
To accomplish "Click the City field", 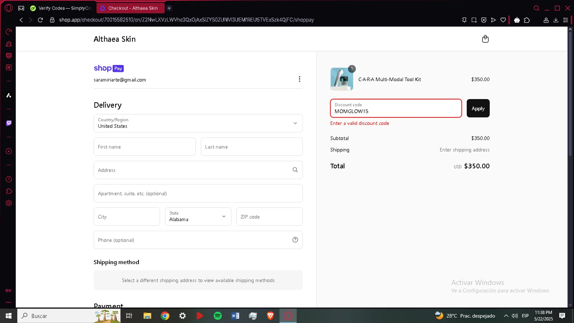I will [x=127, y=217].
